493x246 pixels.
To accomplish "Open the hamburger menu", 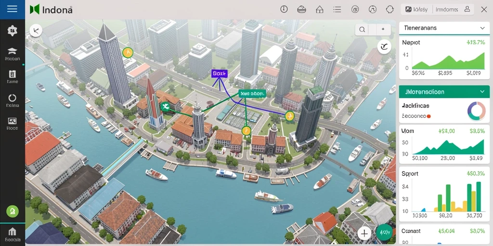I will coord(12,9).
